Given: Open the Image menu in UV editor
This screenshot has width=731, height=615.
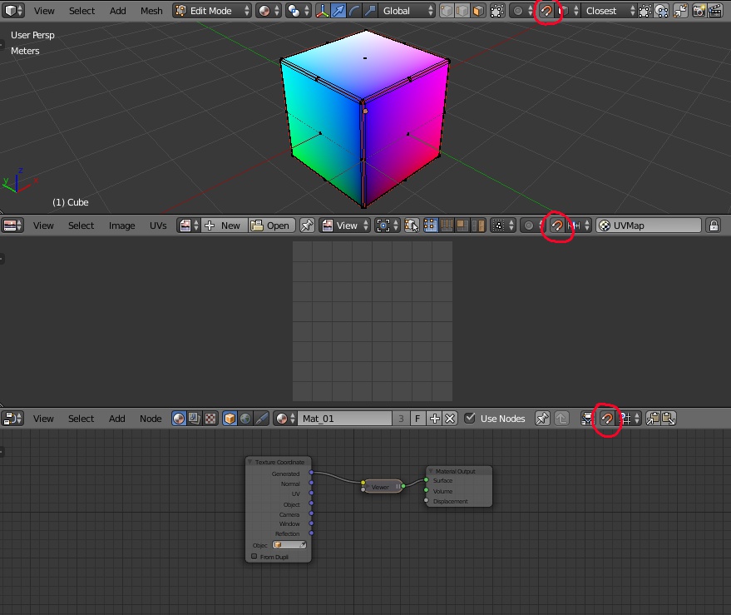Looking at the screenshot, I should [x=121, y=226].
